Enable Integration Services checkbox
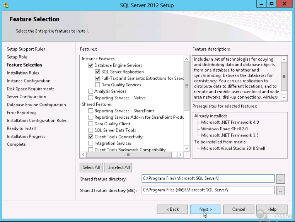Image resolution: width=295 pixels, height=222 pixels. (x=91, y=143)
